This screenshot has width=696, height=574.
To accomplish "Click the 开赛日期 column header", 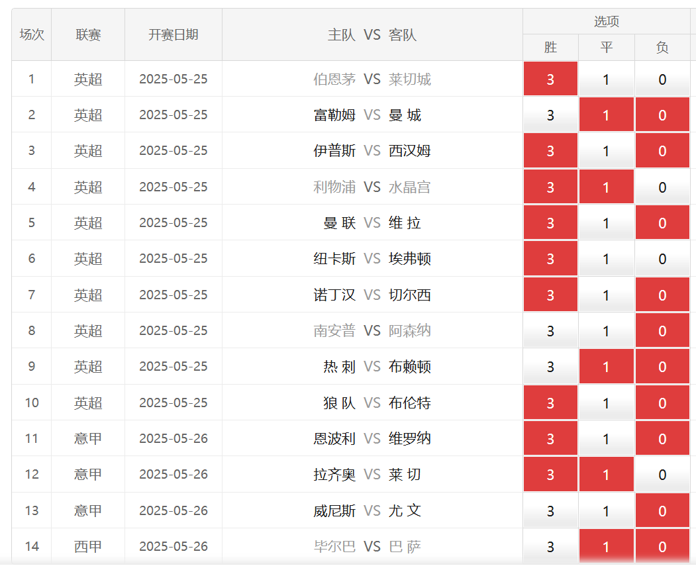I will point(173,34).
